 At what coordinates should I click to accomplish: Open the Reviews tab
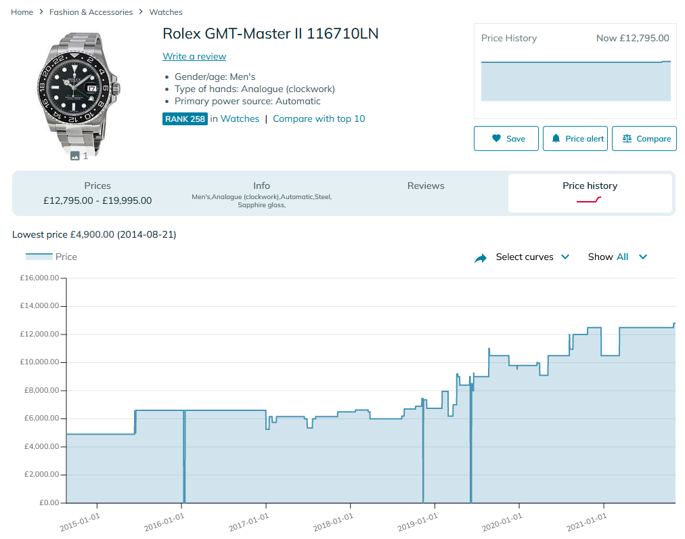pos(426,193)
